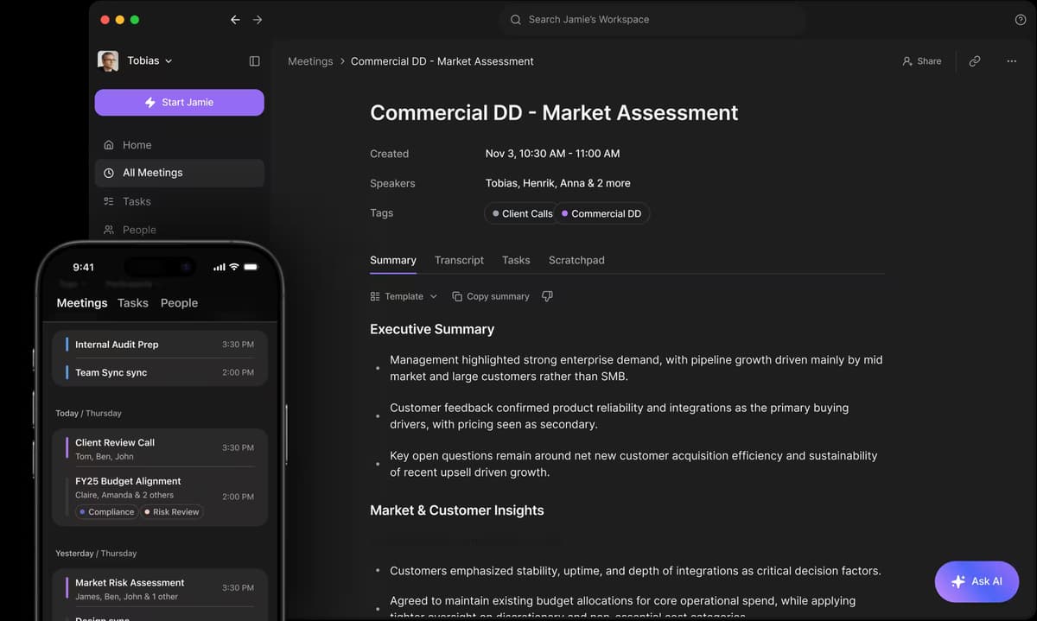
Task: Toggle the sidebar collapse icon
Action: click(x=254, y=61)
